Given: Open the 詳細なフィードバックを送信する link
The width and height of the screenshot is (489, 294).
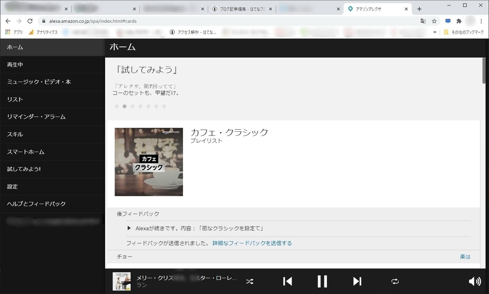Looking at the screenshot, I should point(252,243).
